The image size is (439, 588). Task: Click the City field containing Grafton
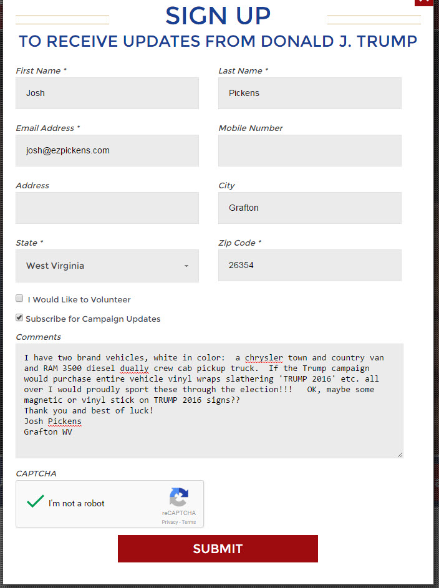pos(310,208)
